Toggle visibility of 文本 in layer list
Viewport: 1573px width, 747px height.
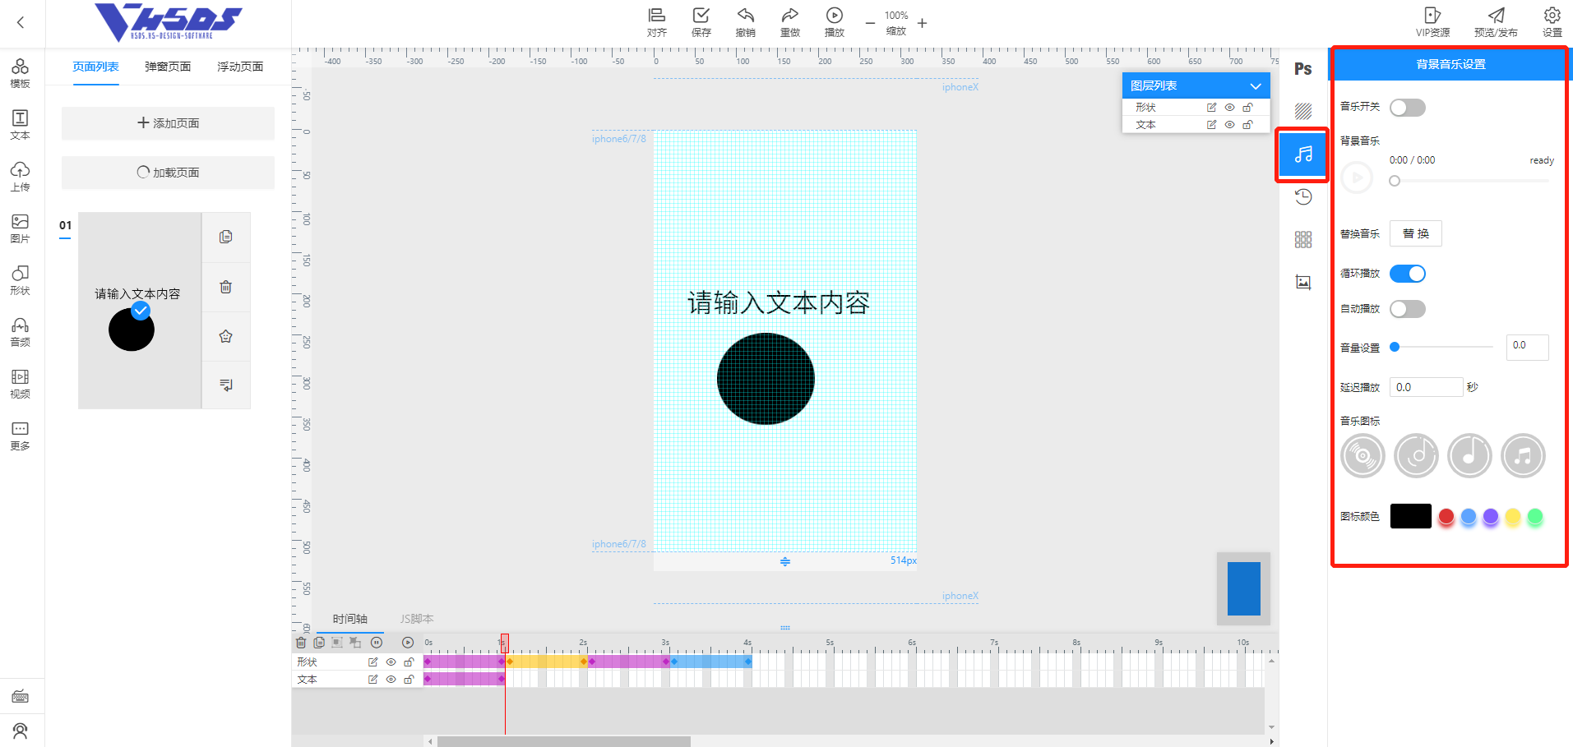1229,125
